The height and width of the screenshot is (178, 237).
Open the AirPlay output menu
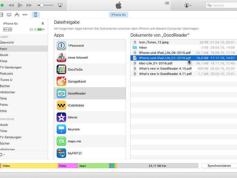(60, 5)
